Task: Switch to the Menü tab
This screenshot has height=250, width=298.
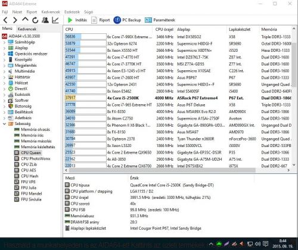Action: pyautogui.click(x=7, y=29)
